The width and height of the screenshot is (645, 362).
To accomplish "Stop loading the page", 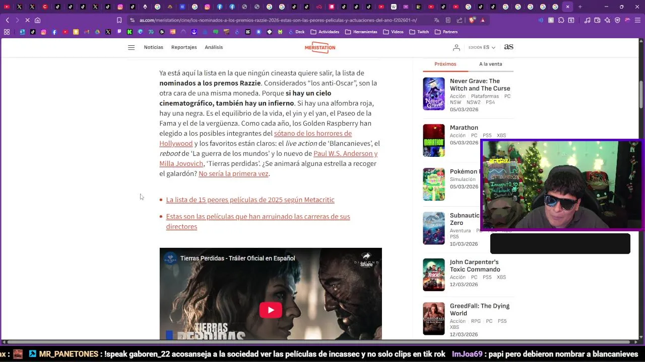I will tap(27, 20).
